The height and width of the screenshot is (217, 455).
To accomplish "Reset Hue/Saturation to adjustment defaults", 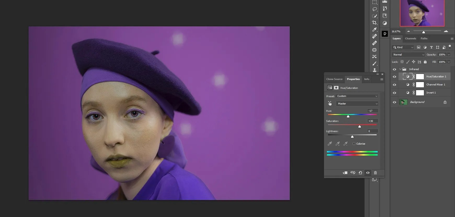I will click(360, 173).
